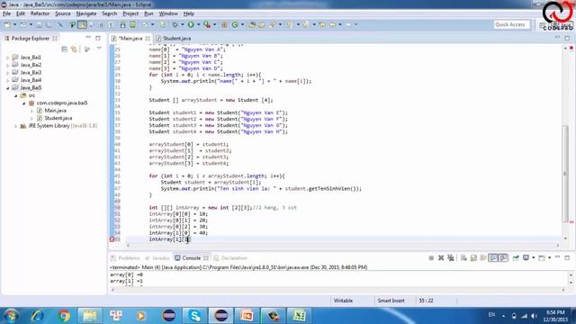Toggle Show Console When Standard Error Changes
The image size is (576, 324).
click(x=503, y=258)
